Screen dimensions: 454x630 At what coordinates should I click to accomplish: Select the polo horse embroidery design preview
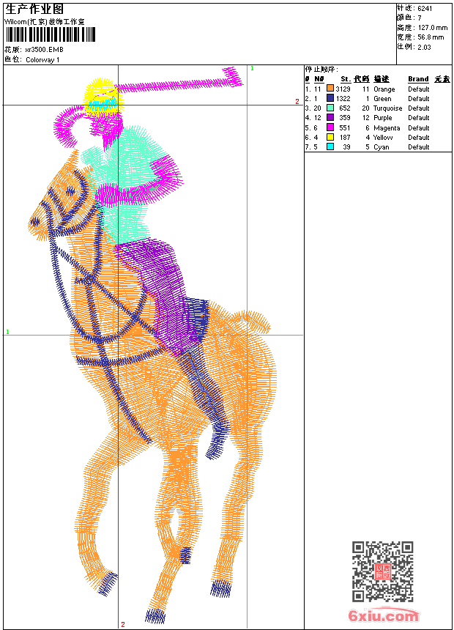pyautogui.click(x=152, y=346)
